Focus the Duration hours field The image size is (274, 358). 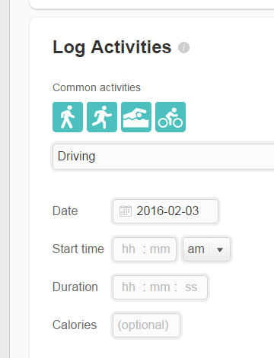coord(129,287)
